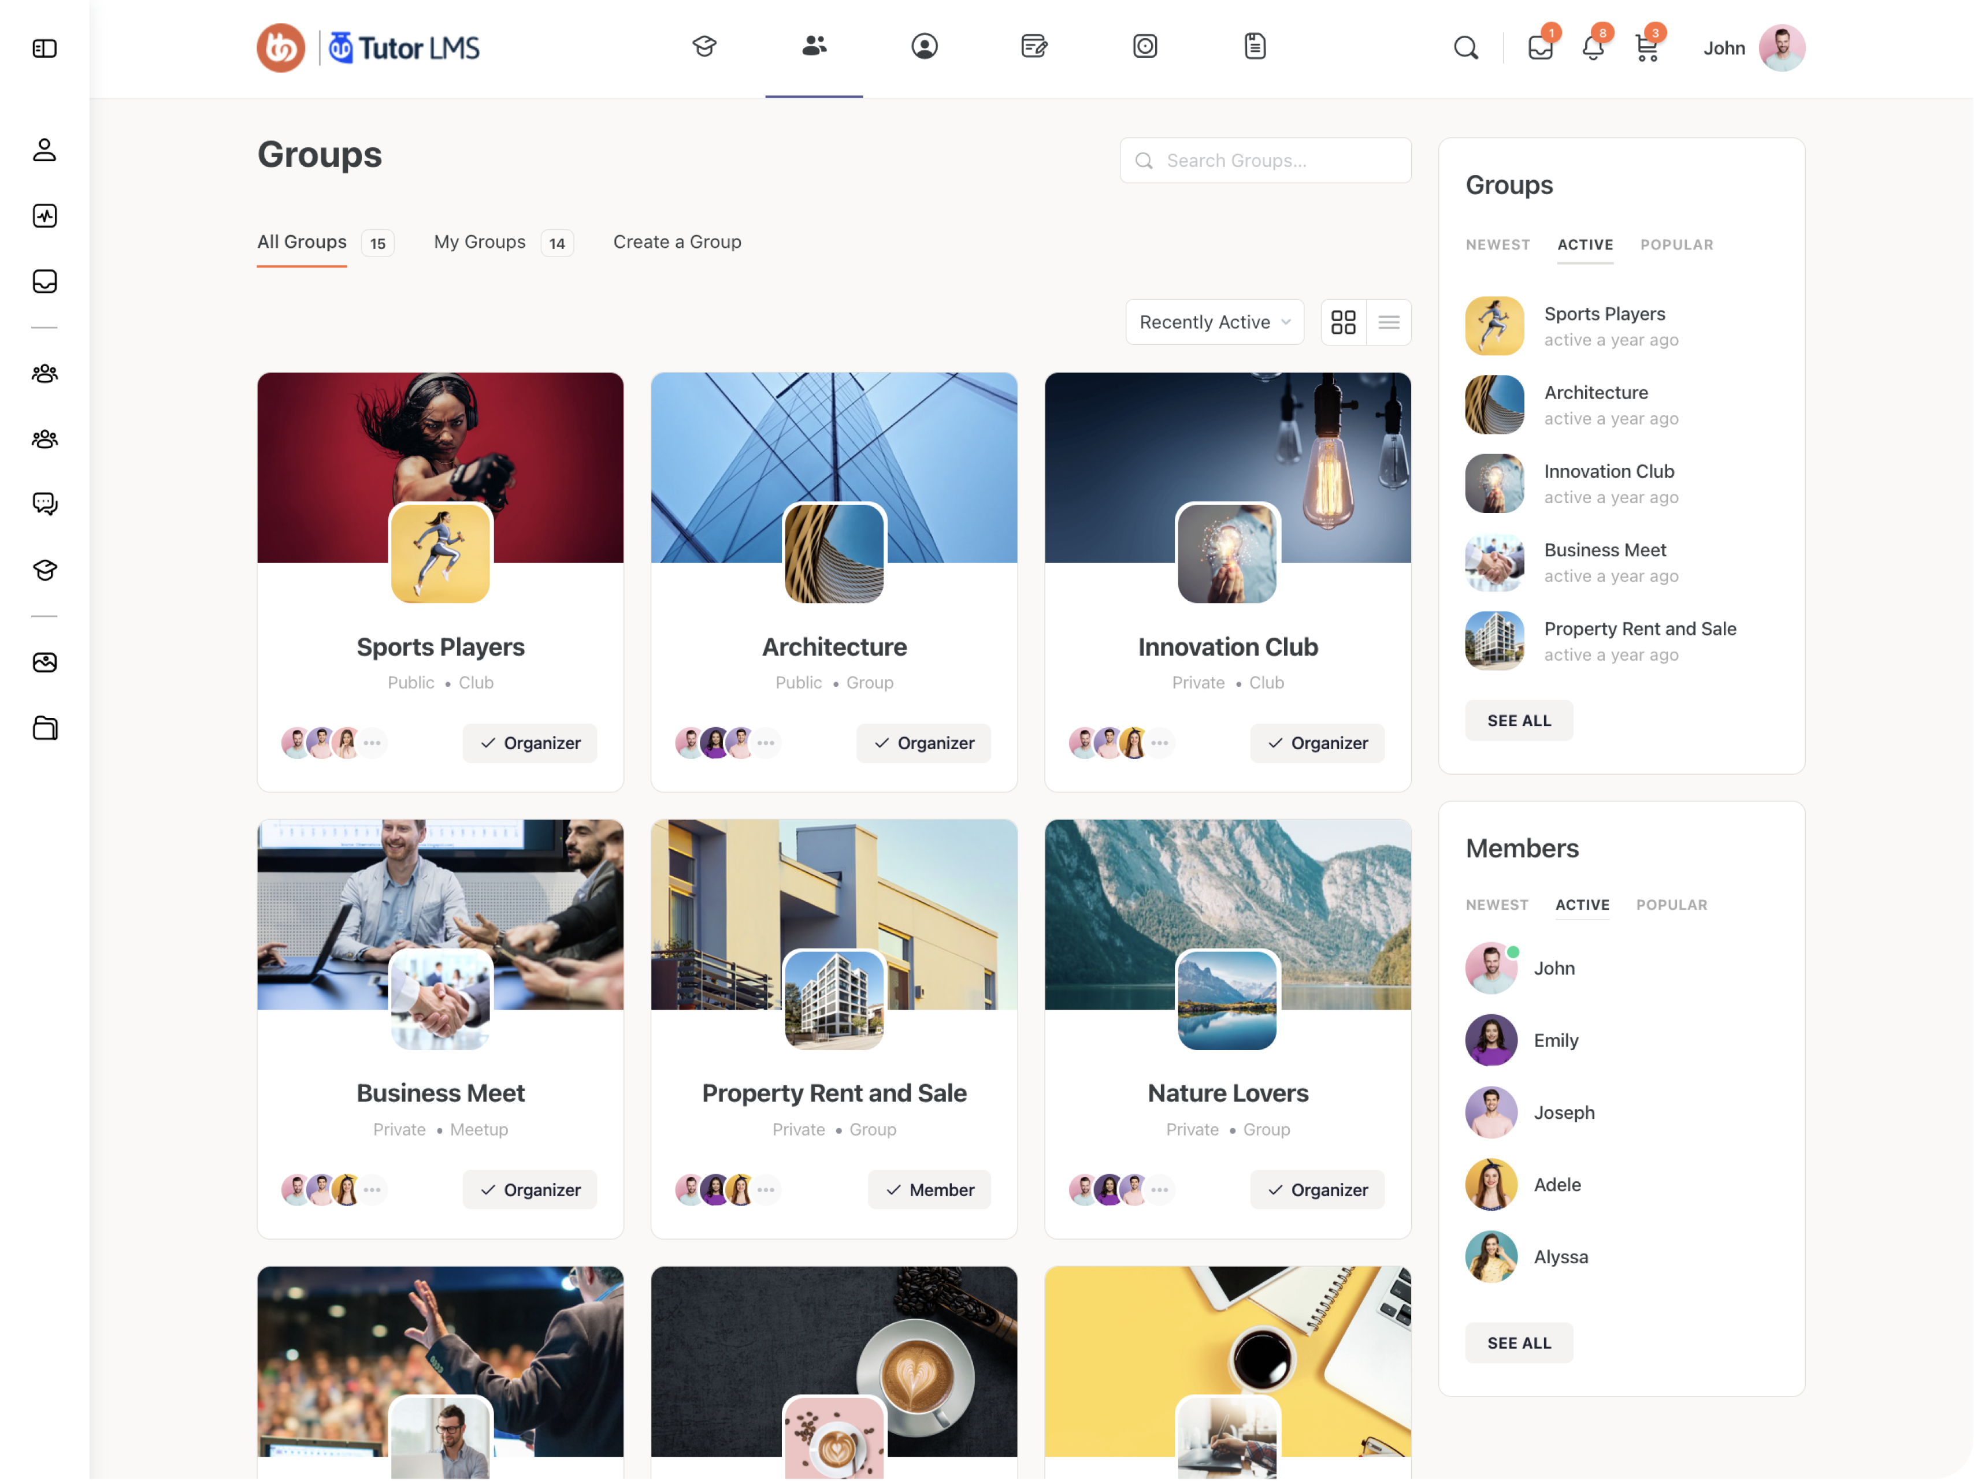
Task: Open the Courses section via graduation cap icon
Action: [704, 46]
